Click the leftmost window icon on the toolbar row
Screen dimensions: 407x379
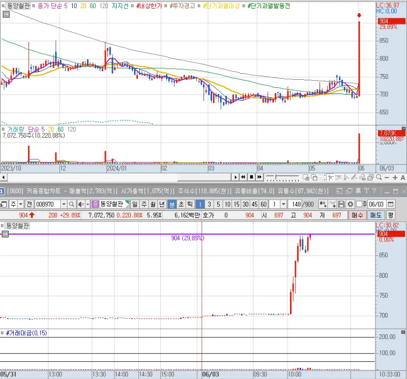coord(4,204)
